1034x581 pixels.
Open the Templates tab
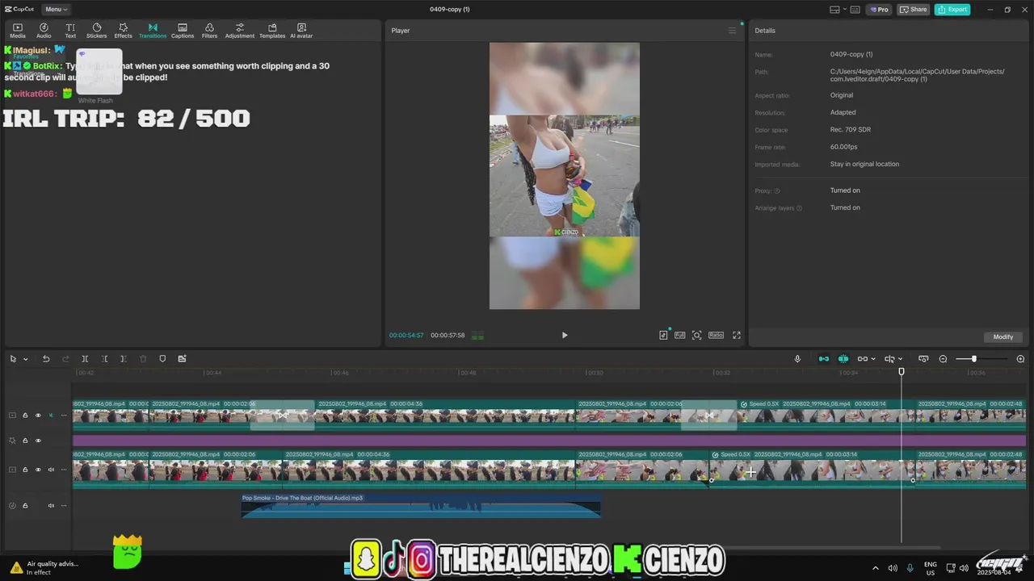tap(272, 31)
